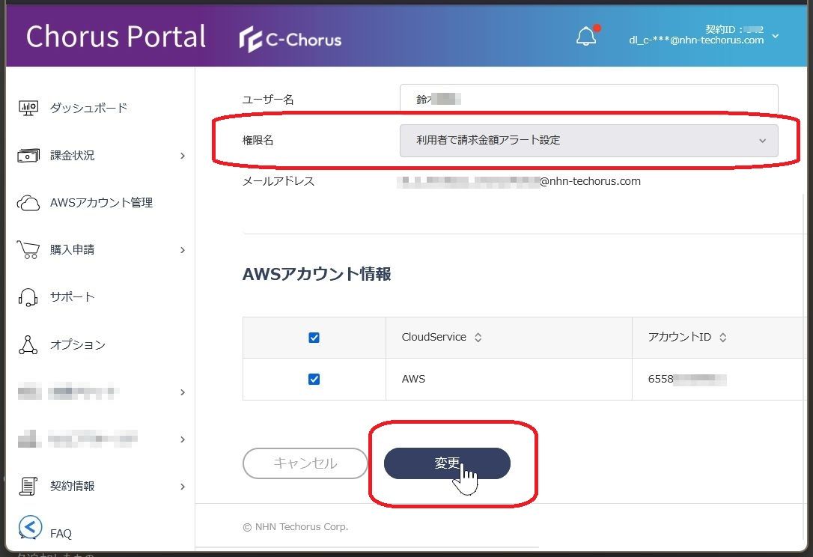Collapse sidebar with circular back arrow
The image size is (813, 557).
30,528
